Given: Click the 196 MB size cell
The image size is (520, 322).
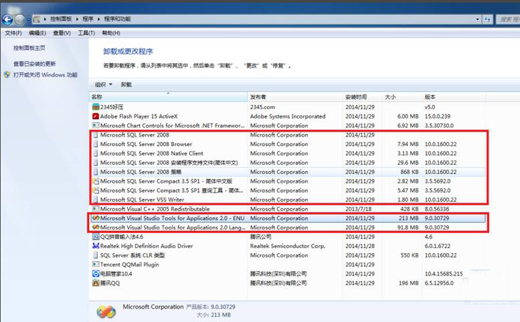Looking at the screenshot, I should (x=408, y=283).
